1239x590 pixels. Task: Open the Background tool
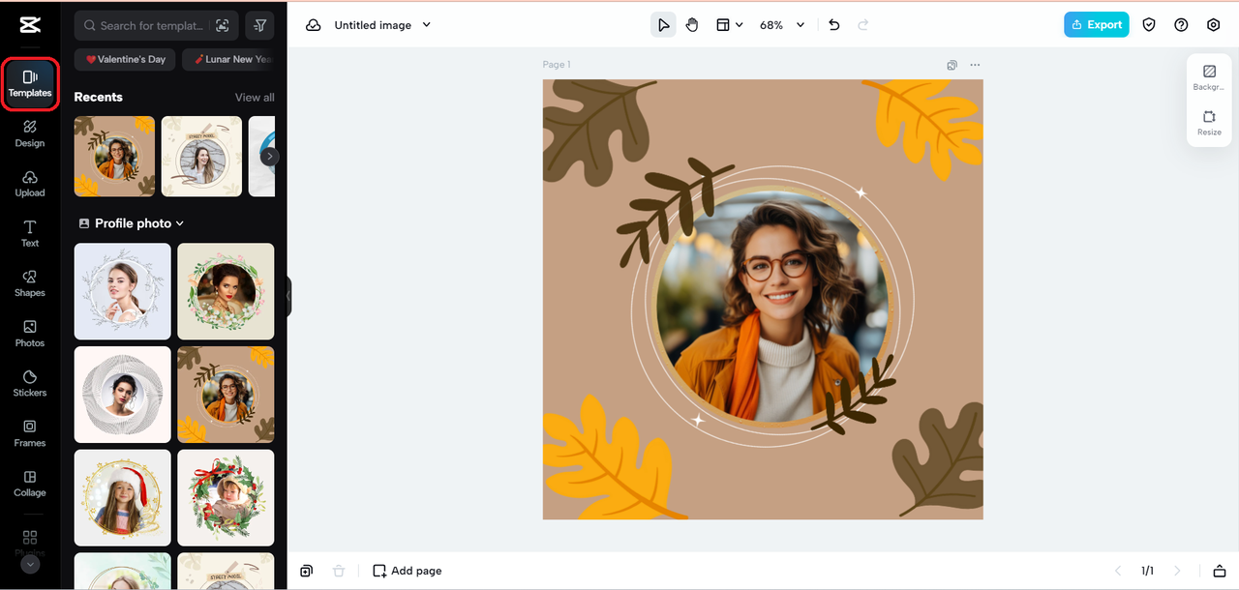[x=1209, y=78]
